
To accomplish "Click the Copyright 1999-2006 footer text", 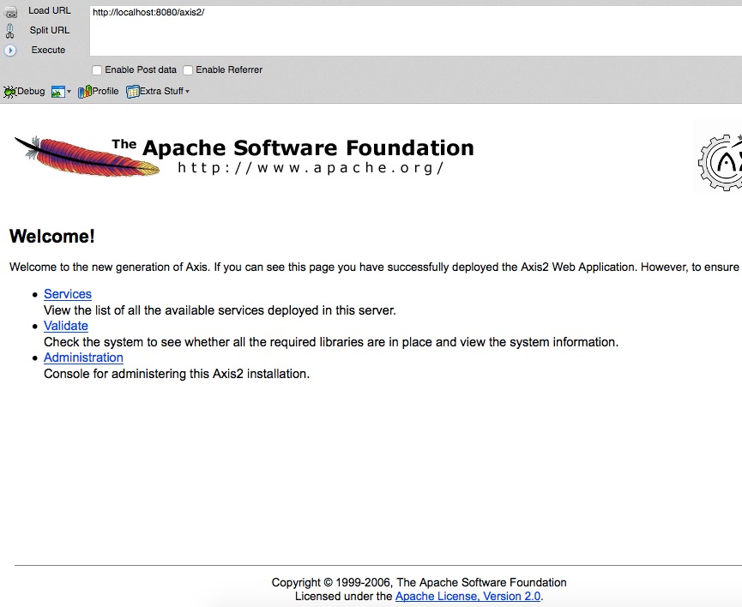I will [419, 582].
